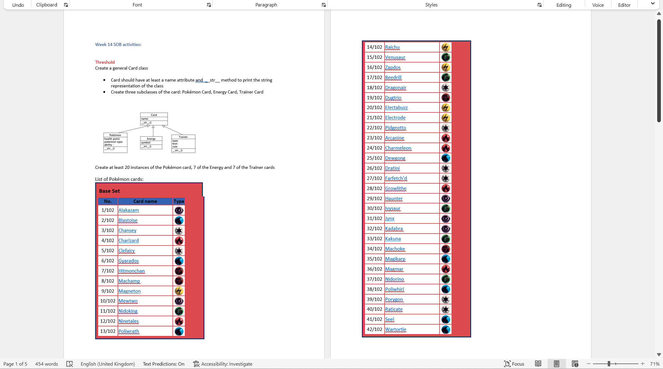This screenshot has height=369, width=663.
Task: Switch to Web Layout view
Action: click(575, 364)
